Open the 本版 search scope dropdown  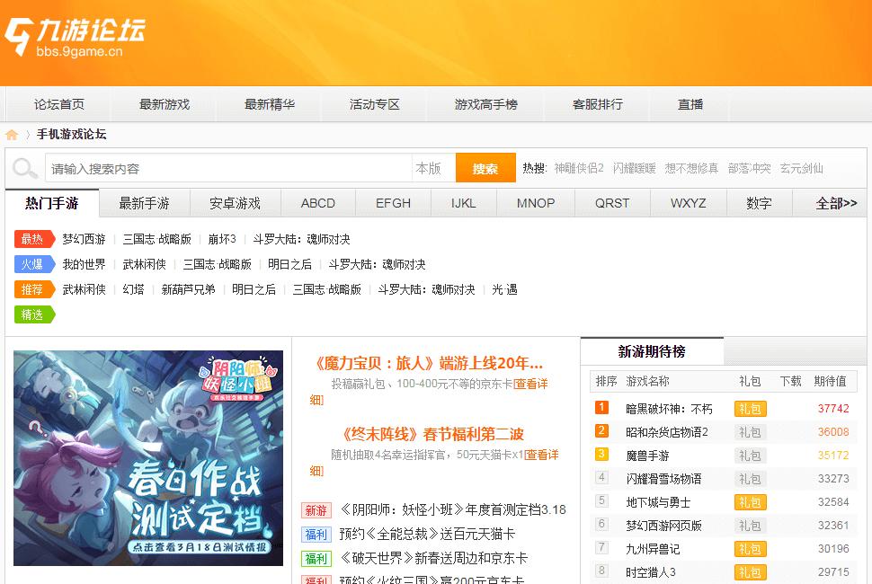tap(432, 168)
